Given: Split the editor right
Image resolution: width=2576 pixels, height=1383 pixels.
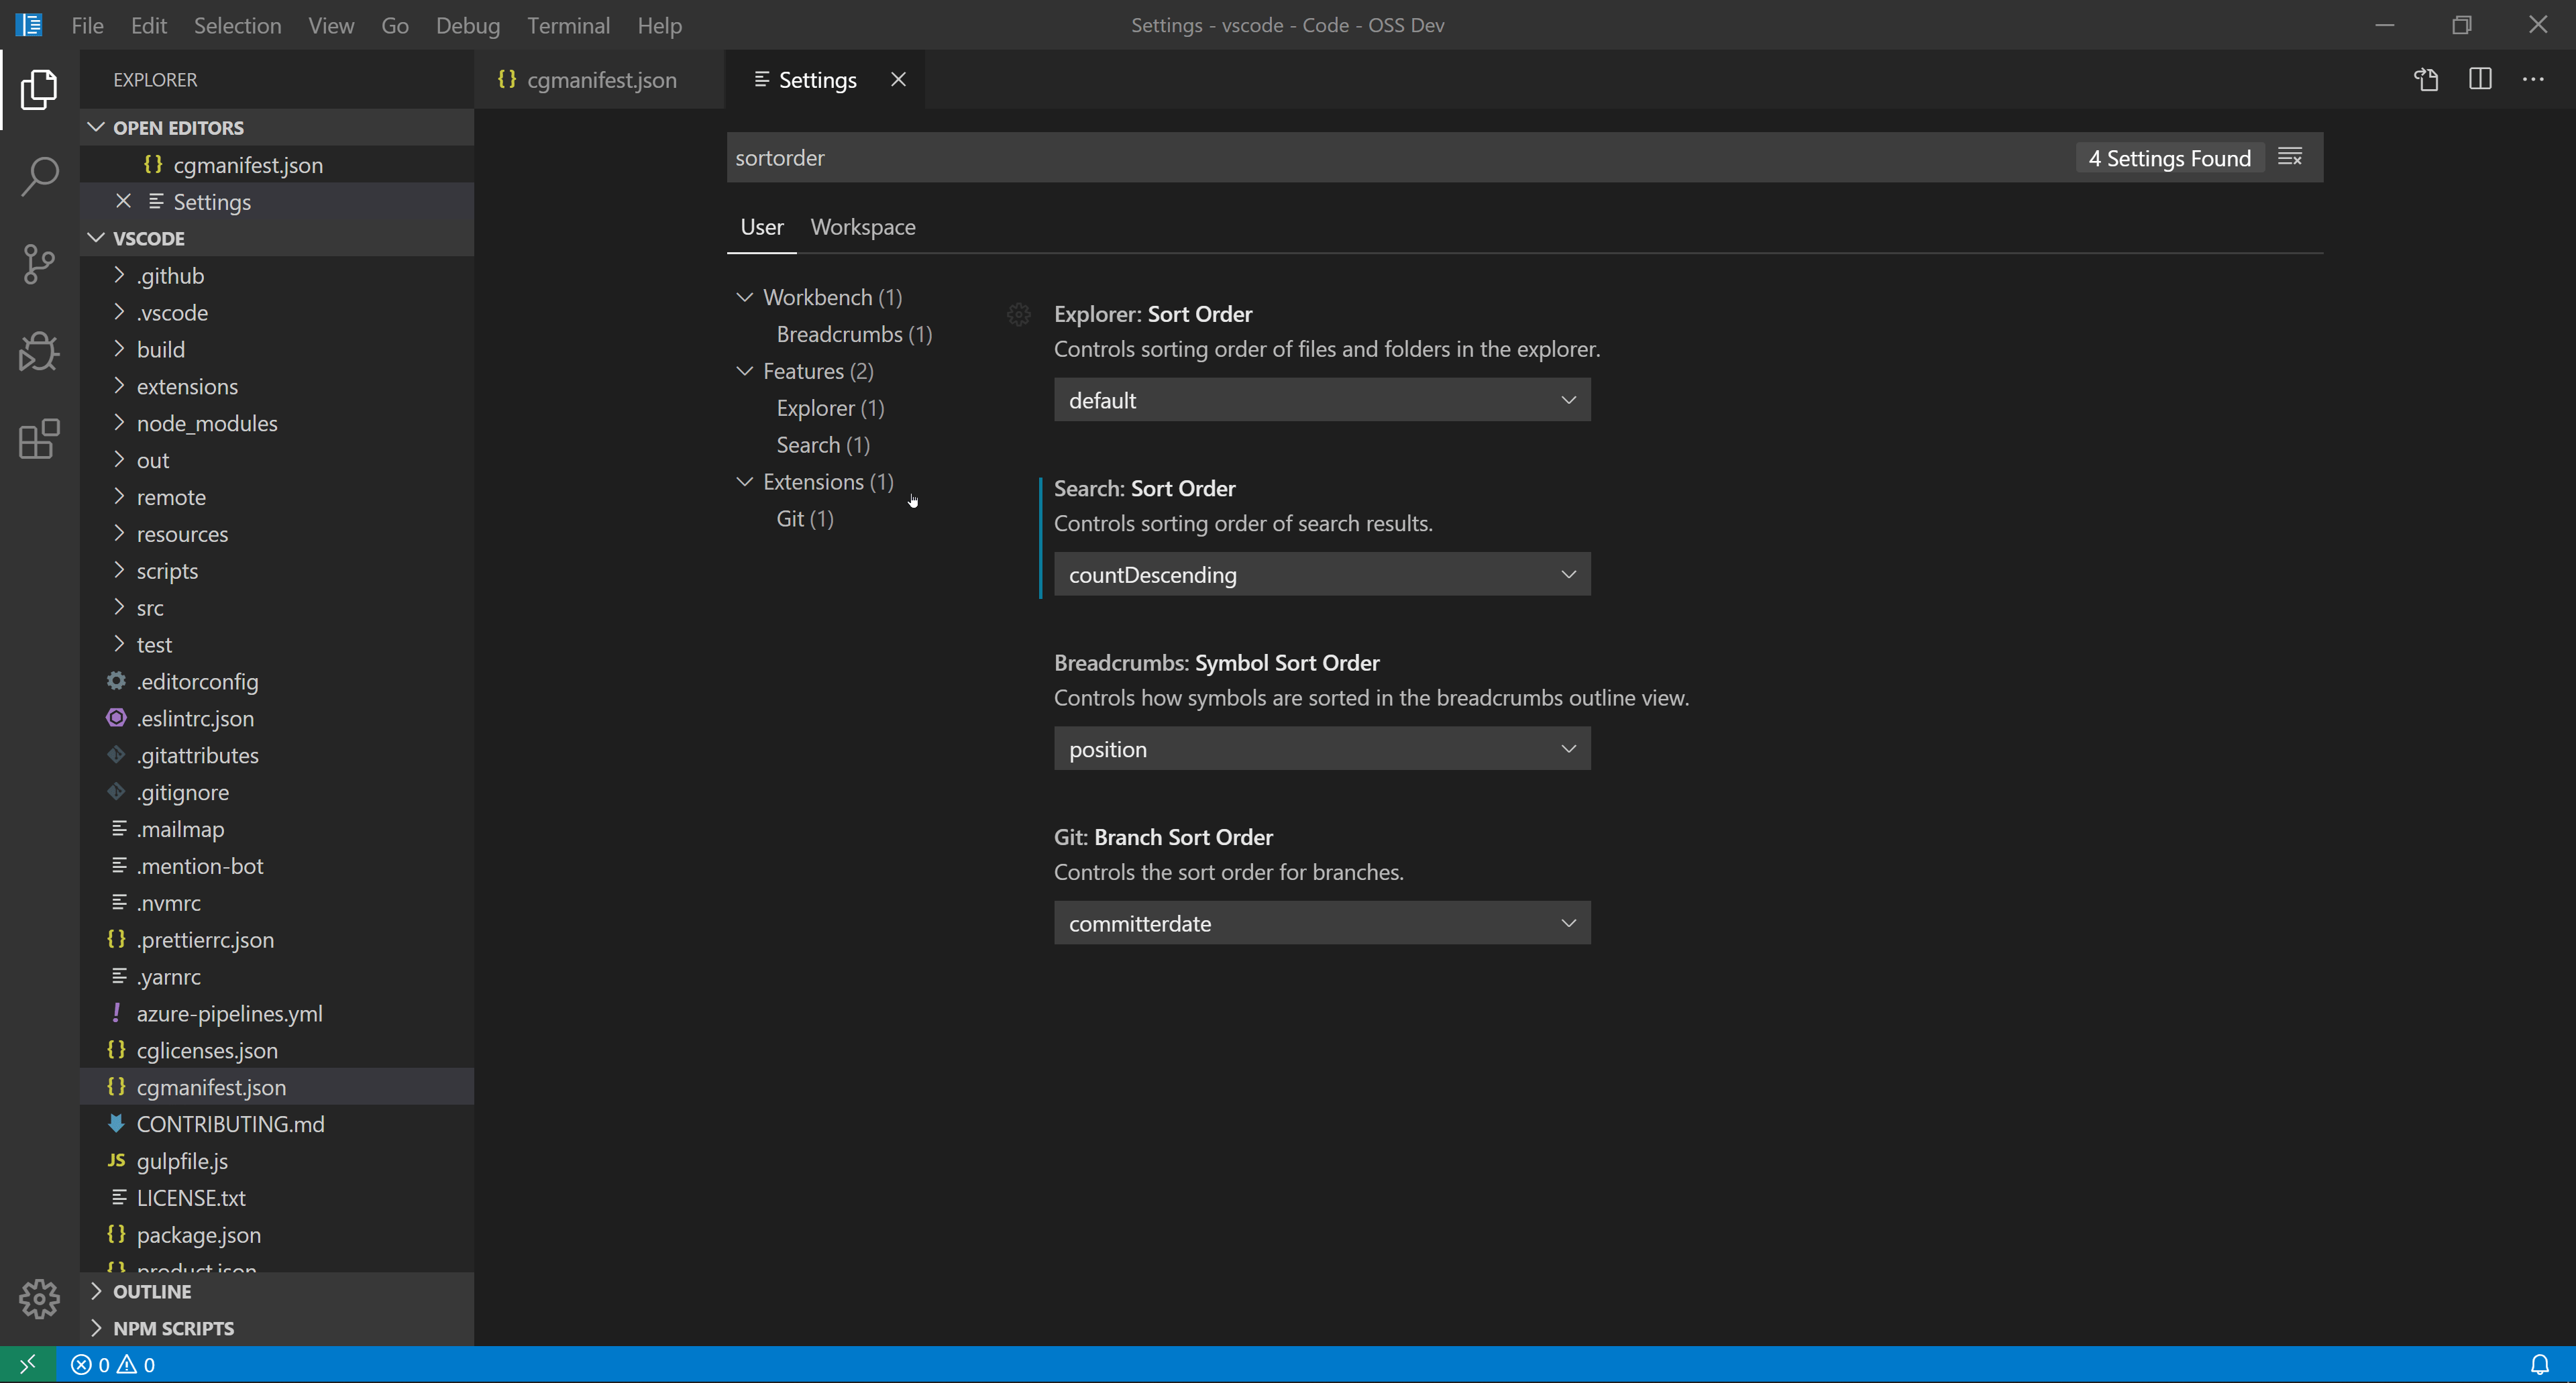Looking at the screenshot, I should (2480, 79).
